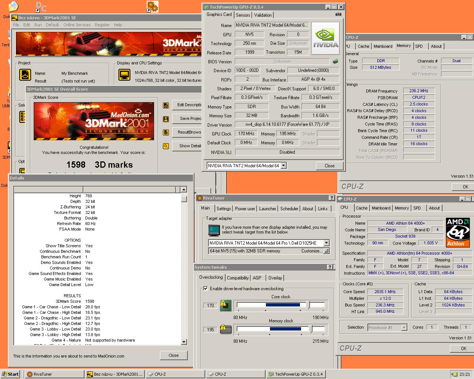Switch to TechPowerUp GPU-Z taskbar button
Image resolution: width=474 pixels, height=379 pixels.
click(x=296, y=374)
